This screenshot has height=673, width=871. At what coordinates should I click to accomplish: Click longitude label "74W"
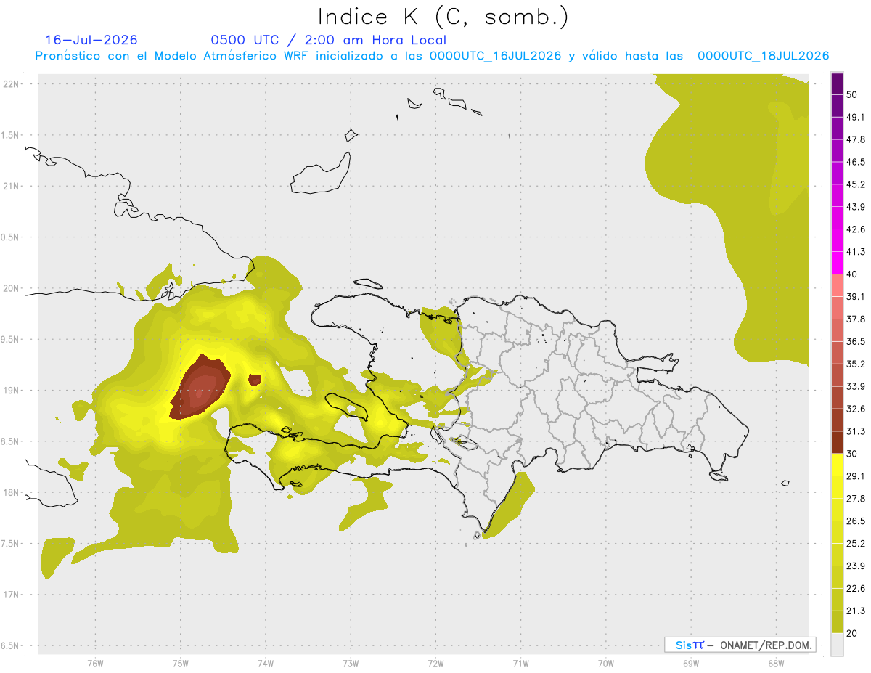pos(265,663)
